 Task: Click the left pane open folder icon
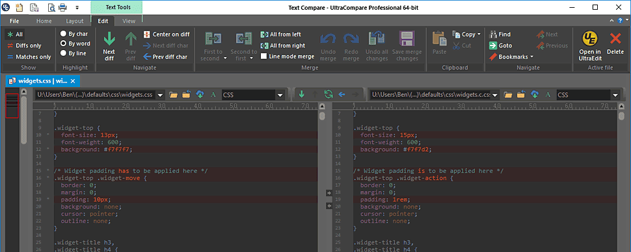point(174,95)
